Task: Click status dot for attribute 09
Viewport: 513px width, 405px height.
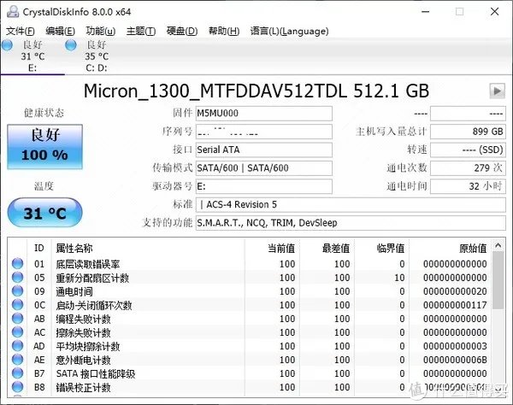Action: pos(17,291)
